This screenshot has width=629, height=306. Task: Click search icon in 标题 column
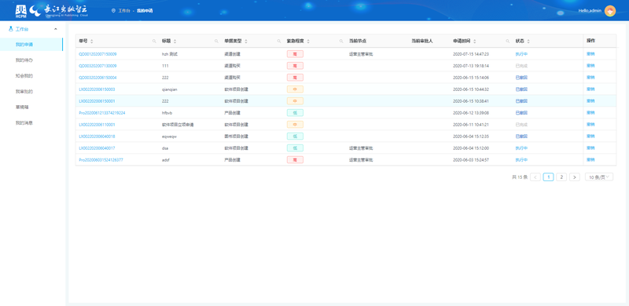217,42
